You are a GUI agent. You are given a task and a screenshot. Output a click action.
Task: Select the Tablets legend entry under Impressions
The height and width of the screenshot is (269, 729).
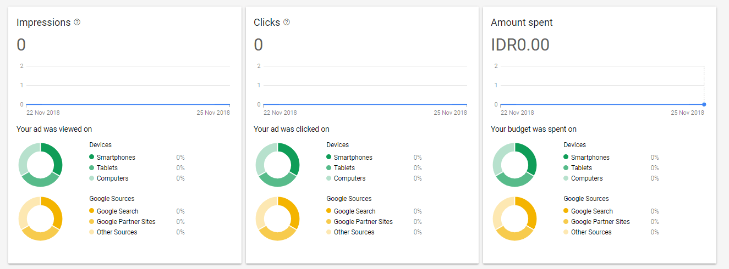(107, 168)
